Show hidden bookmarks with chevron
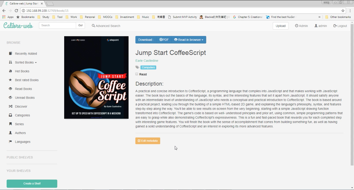Screen dimensions: 354x190 coord(319,17)
